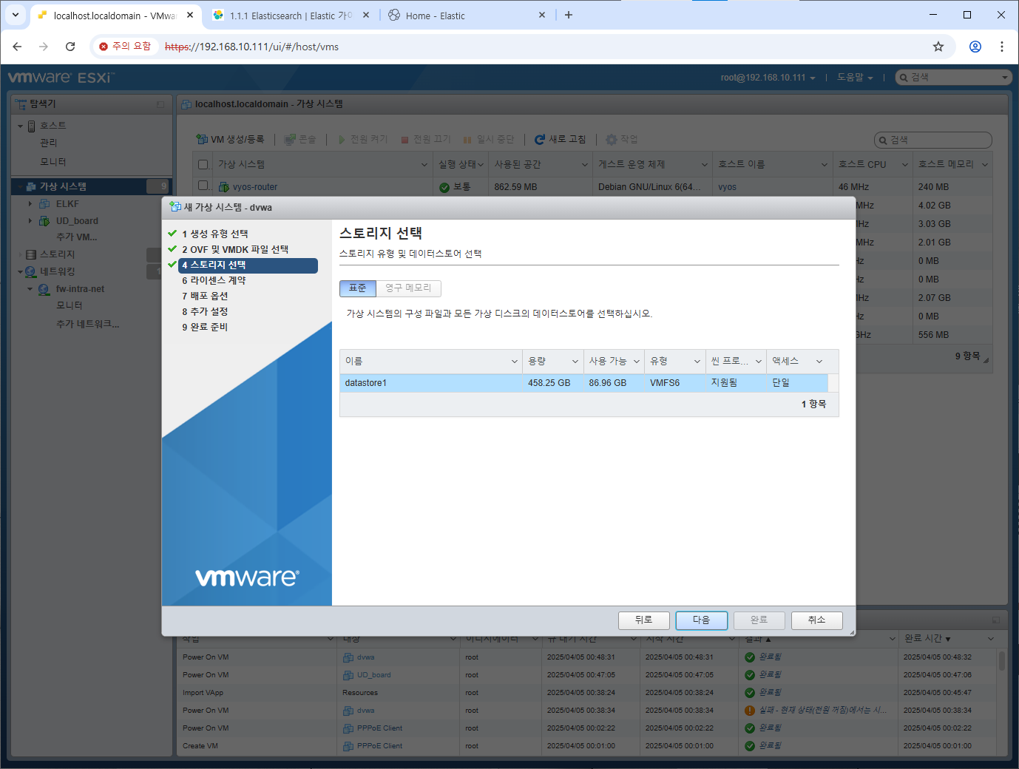Screen dimensions: 1019x769
Task: Open the Virtual Machine column header dropdown
Action: point(424,164)
